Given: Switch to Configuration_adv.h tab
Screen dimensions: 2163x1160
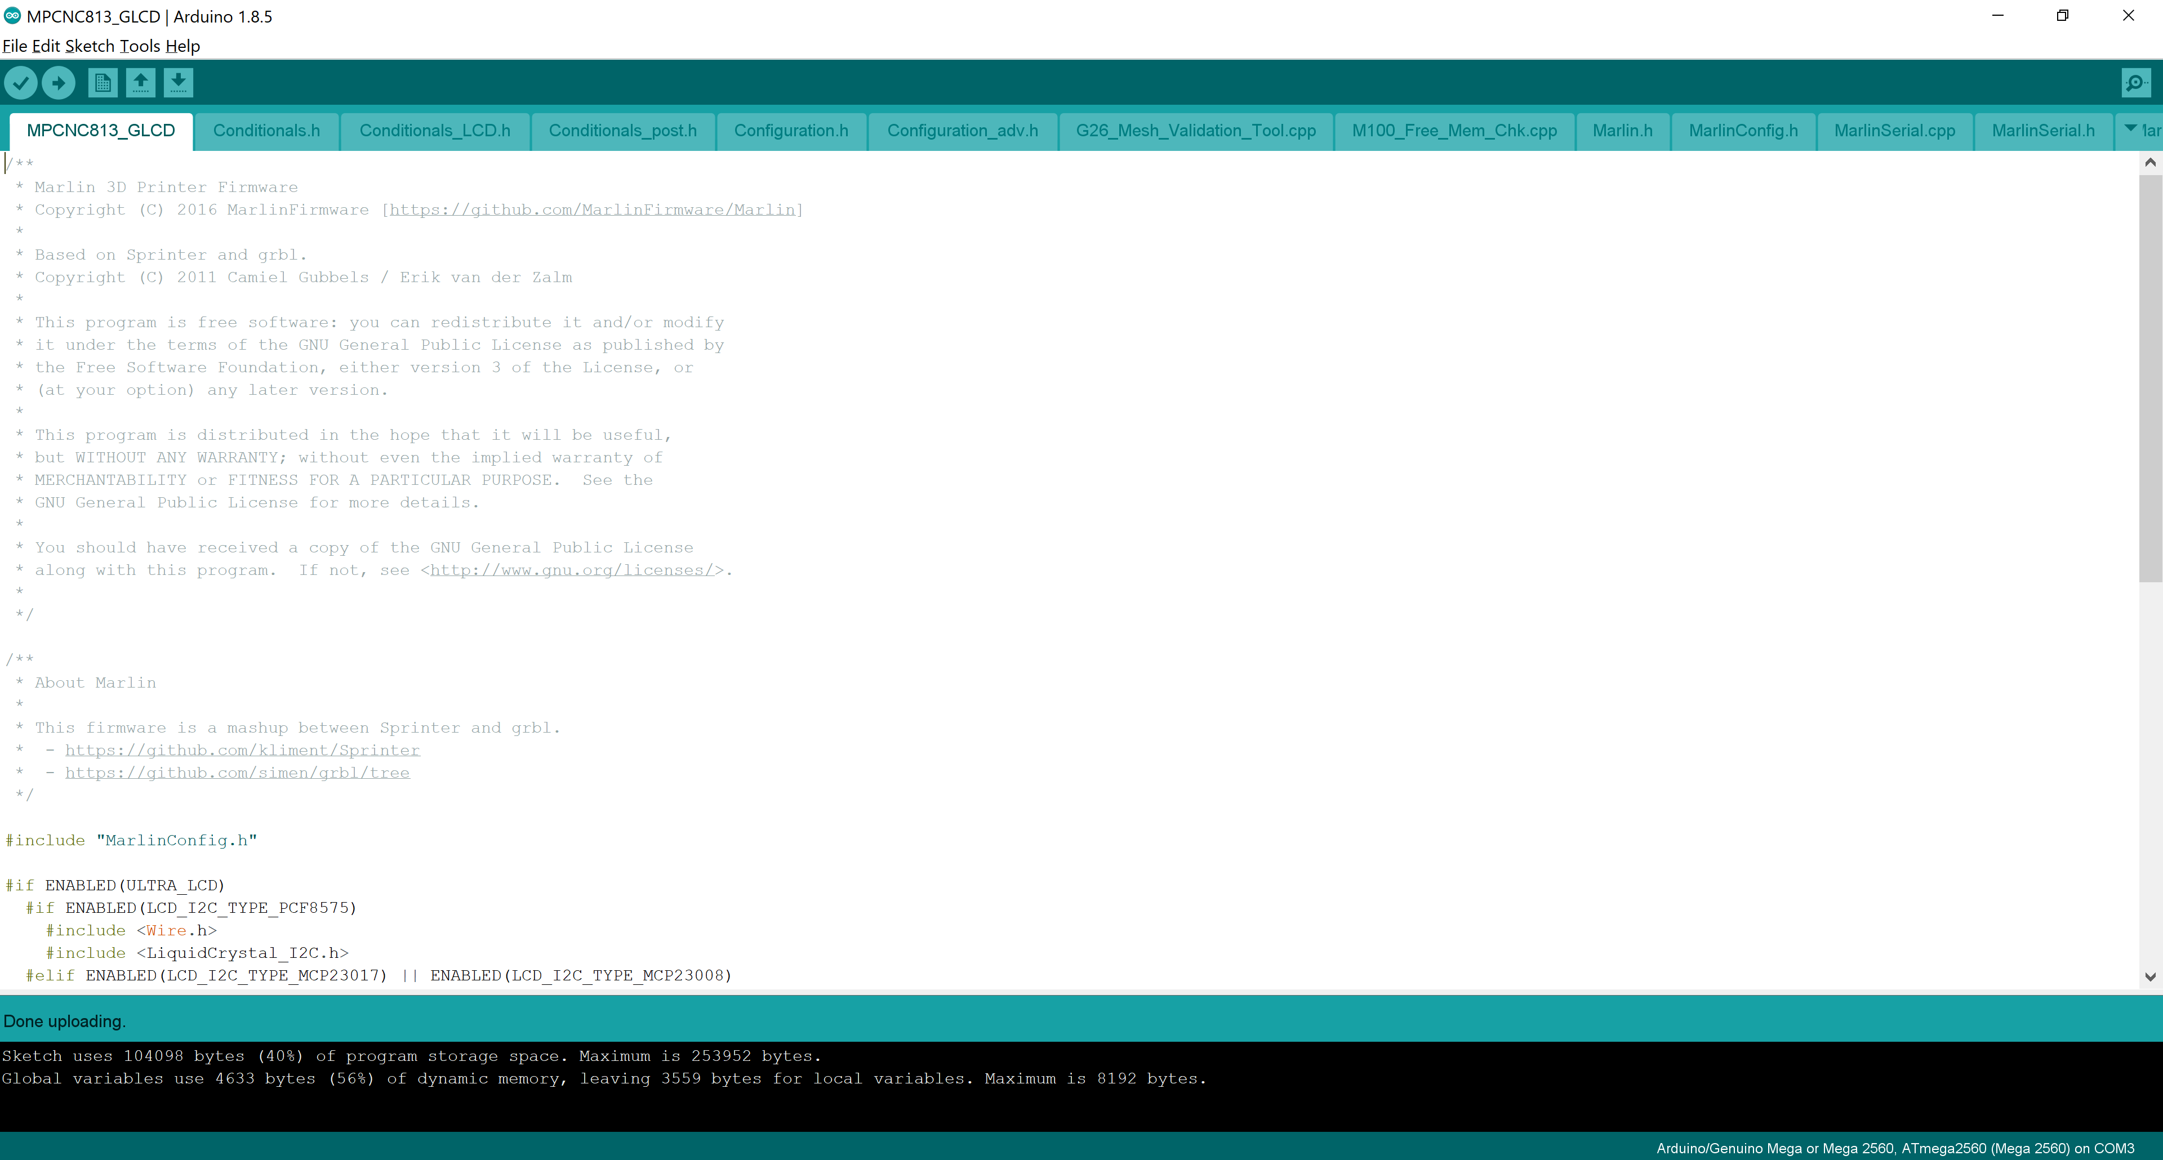Looking at the screenshot, I should 962,131.
